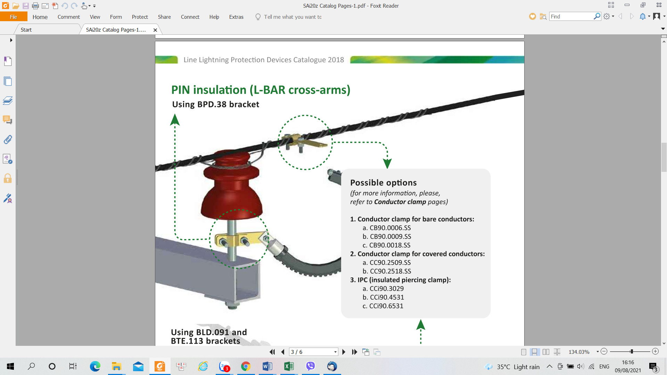The height and width of the screenshot is (375, 667).
Task: Click the Print icon in quick toolbar
Action: [x=35, y=6]
